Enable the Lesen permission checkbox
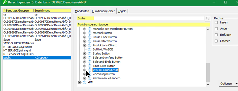 (x=216, y=22)
